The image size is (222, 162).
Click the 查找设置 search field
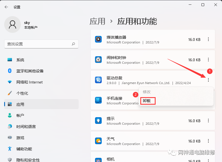(x=41, y=44)
